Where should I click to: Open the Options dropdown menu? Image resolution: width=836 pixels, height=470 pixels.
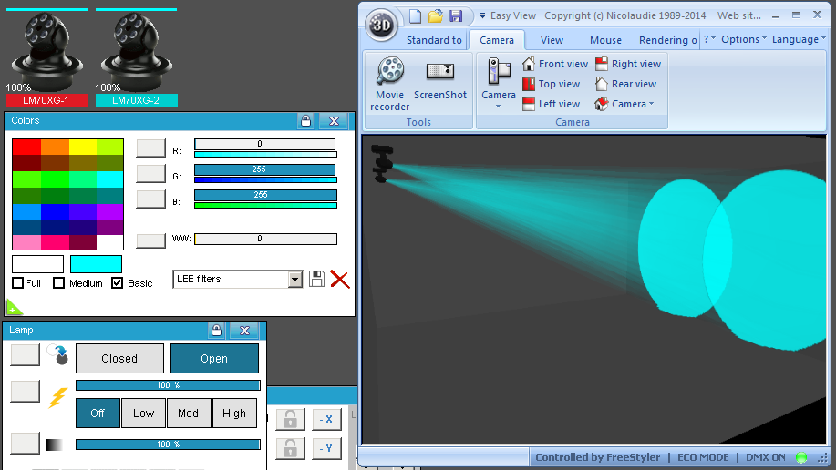click(744, 39)
